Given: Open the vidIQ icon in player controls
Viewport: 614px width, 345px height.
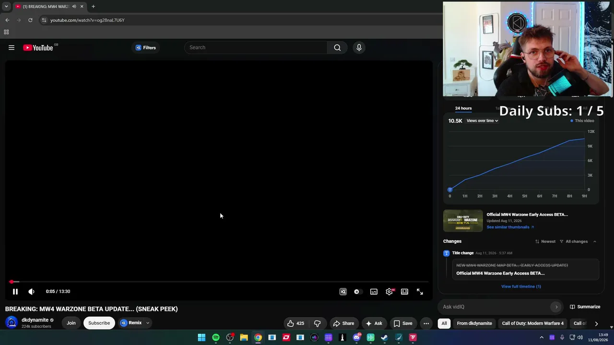Looking at the screenshot, I should pyautogui.click(x=343, y=291).
